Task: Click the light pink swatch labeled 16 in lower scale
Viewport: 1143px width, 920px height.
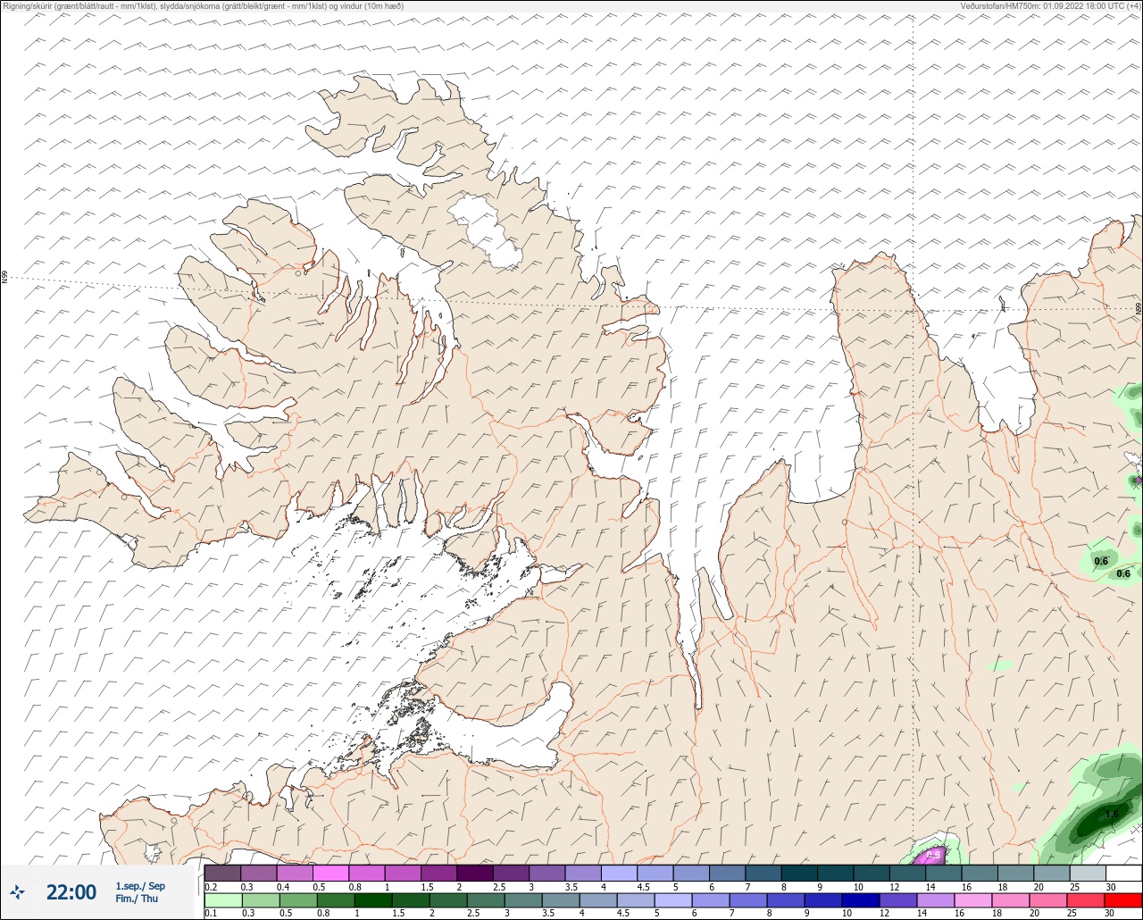Action: click(x=973, y=900)
